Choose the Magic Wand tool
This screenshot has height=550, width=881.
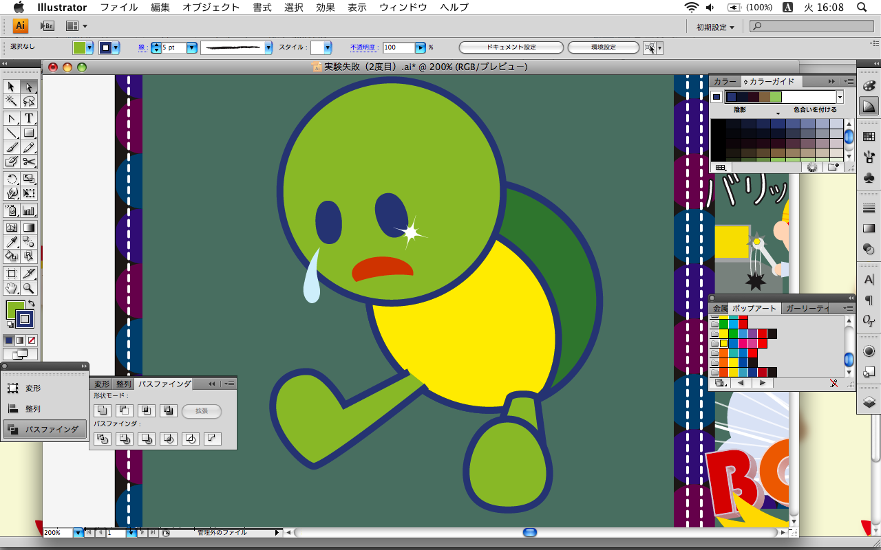pyautogui.click(x=12, y=101)
